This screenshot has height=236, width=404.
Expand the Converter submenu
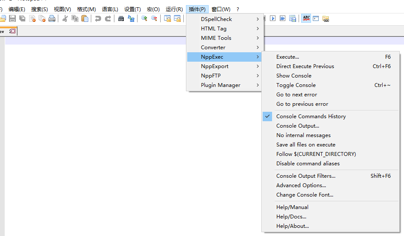pyautogui.click(x=224, y=48)
